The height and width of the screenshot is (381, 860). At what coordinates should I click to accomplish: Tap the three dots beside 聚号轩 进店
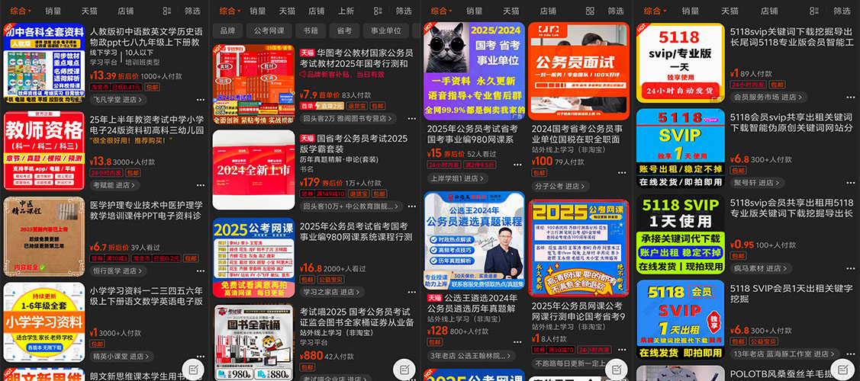tap(849, 184)
